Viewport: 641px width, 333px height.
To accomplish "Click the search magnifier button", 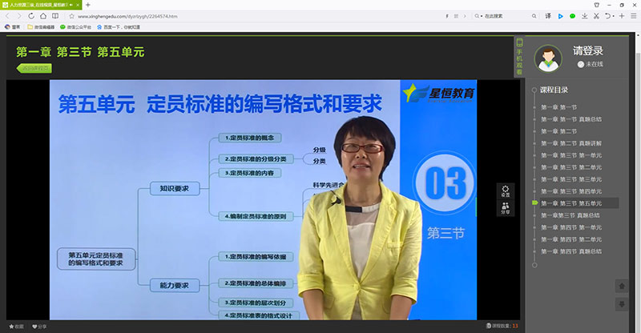I will [x=534, y=16].
